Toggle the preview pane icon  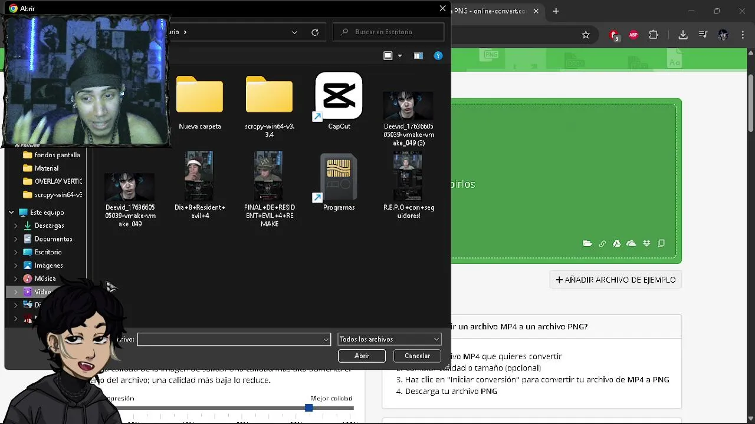(418, 55)
